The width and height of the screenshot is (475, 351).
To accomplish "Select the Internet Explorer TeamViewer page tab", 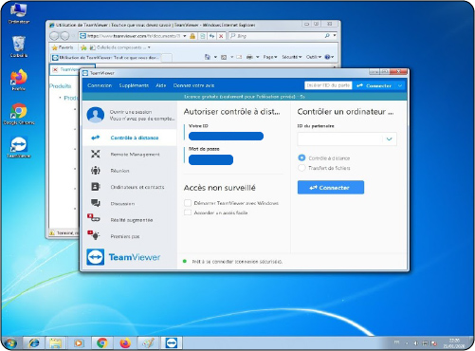I will [x=106, y=58].
